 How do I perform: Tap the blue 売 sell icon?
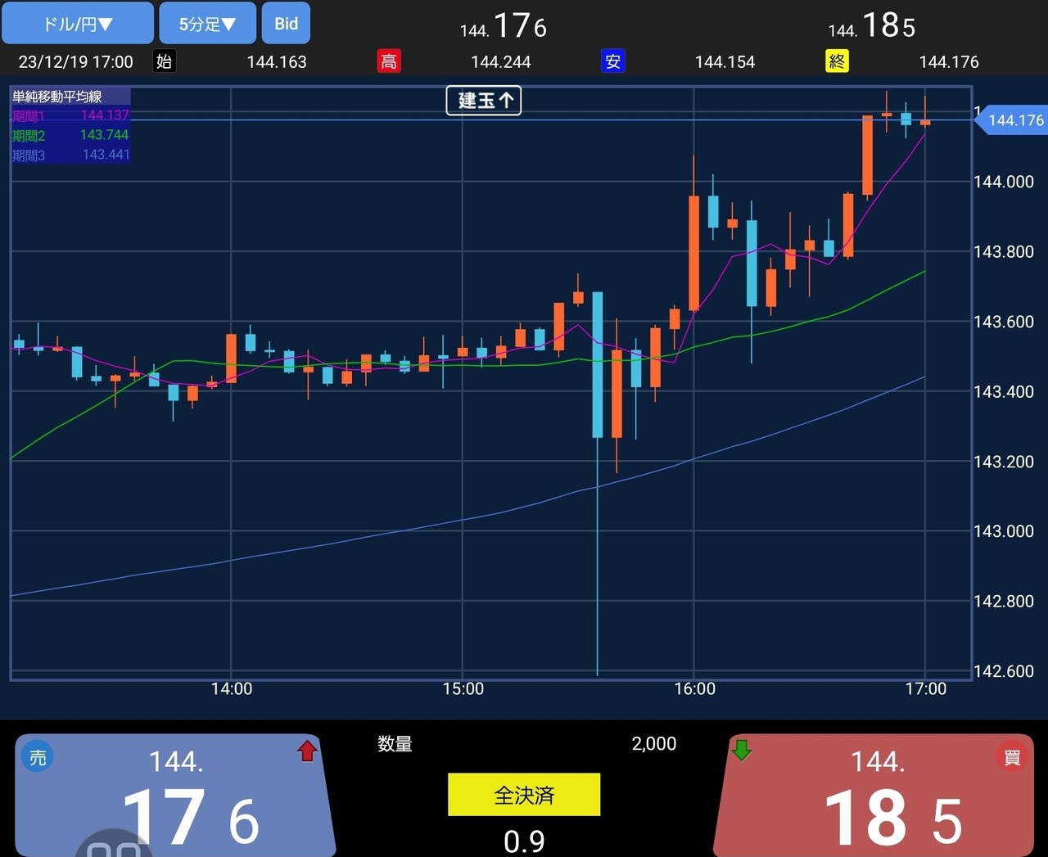click(38, 757)
